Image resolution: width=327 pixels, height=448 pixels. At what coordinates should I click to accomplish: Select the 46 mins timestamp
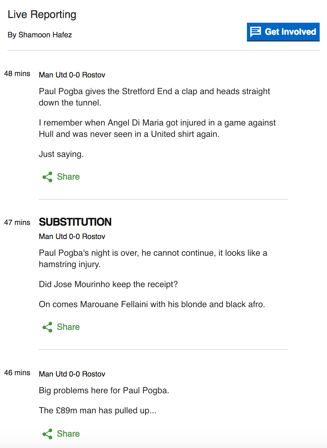tap(17, 373)
